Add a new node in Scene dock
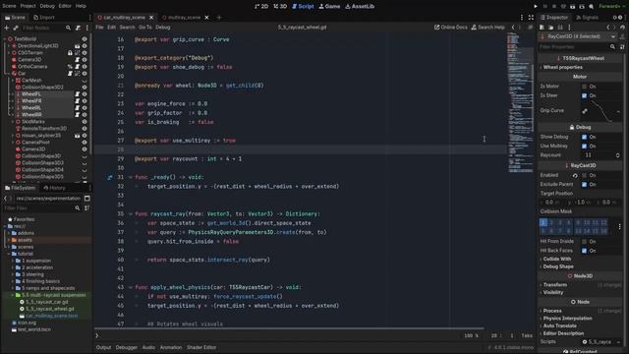Image resolution: width=629 pixels, height=354 pixels. click(x=7, y=28)
